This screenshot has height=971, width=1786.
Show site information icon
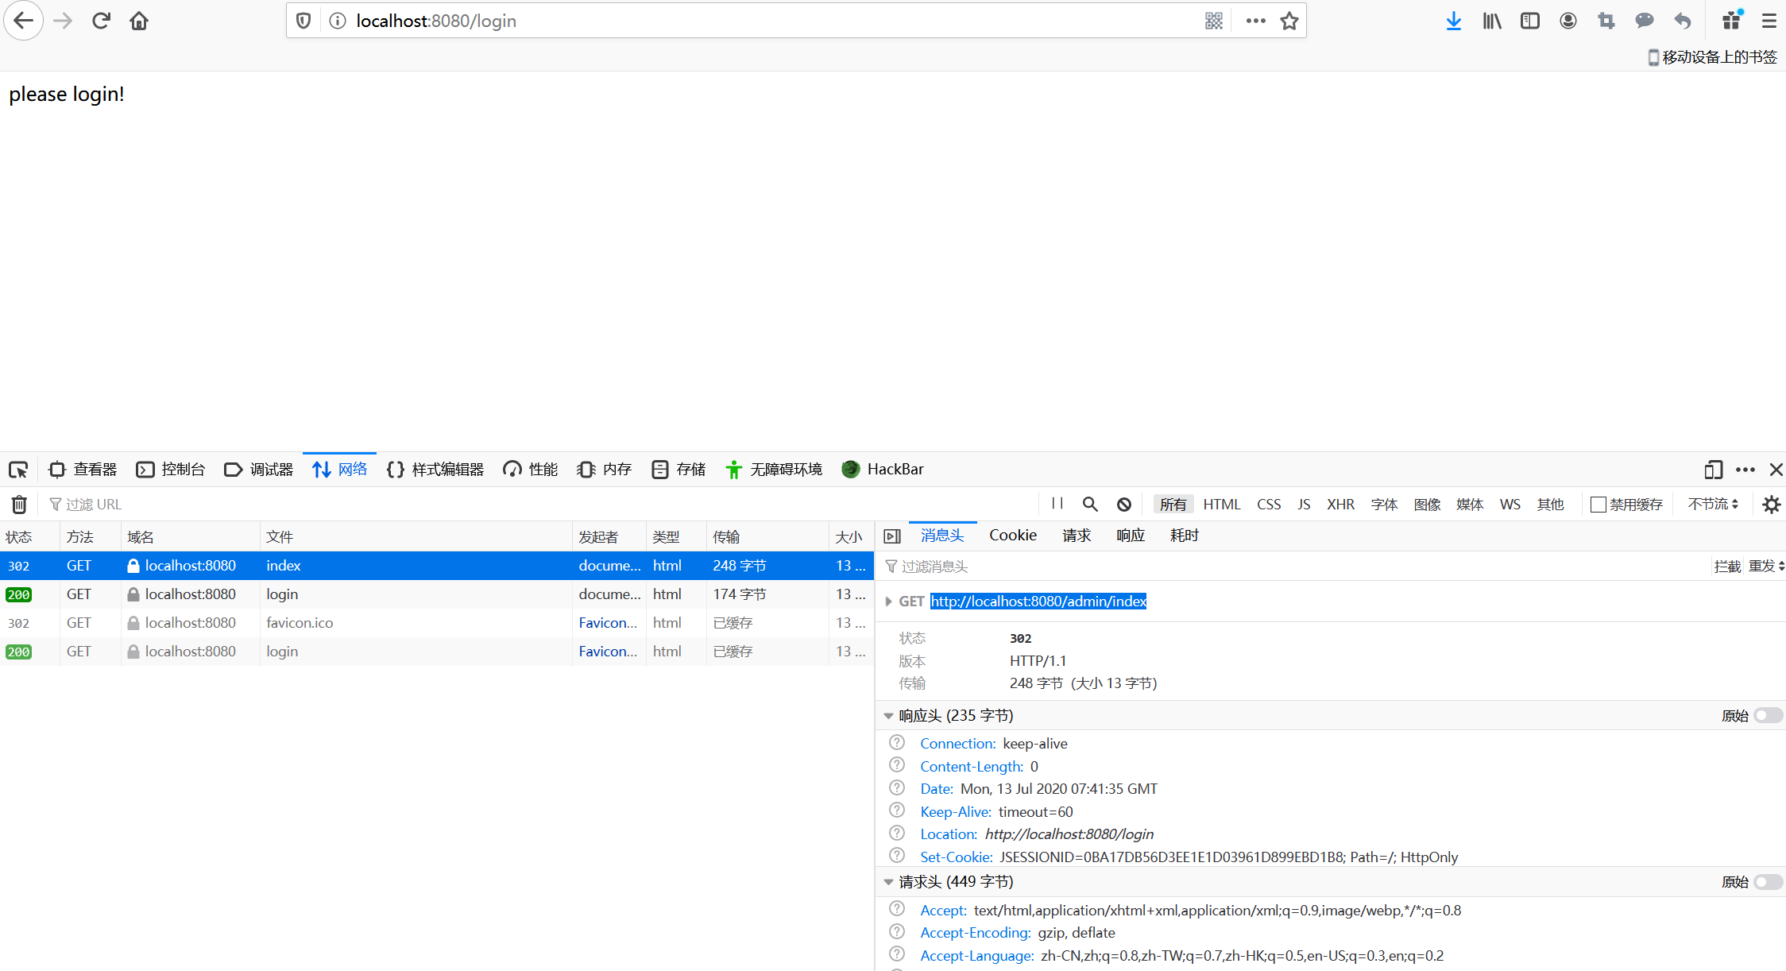(338, 21)
